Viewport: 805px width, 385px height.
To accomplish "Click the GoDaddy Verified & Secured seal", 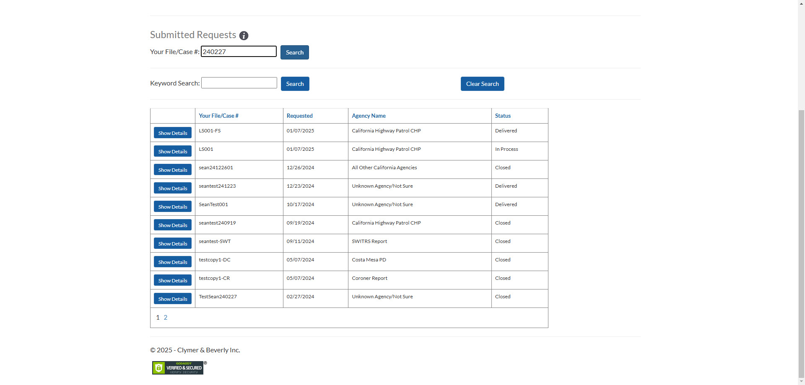I will [178, 367].
